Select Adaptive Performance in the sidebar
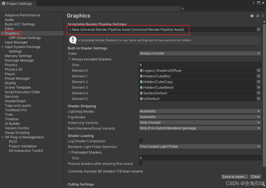The height and width of the screenshot is (188, 266). 22,15
